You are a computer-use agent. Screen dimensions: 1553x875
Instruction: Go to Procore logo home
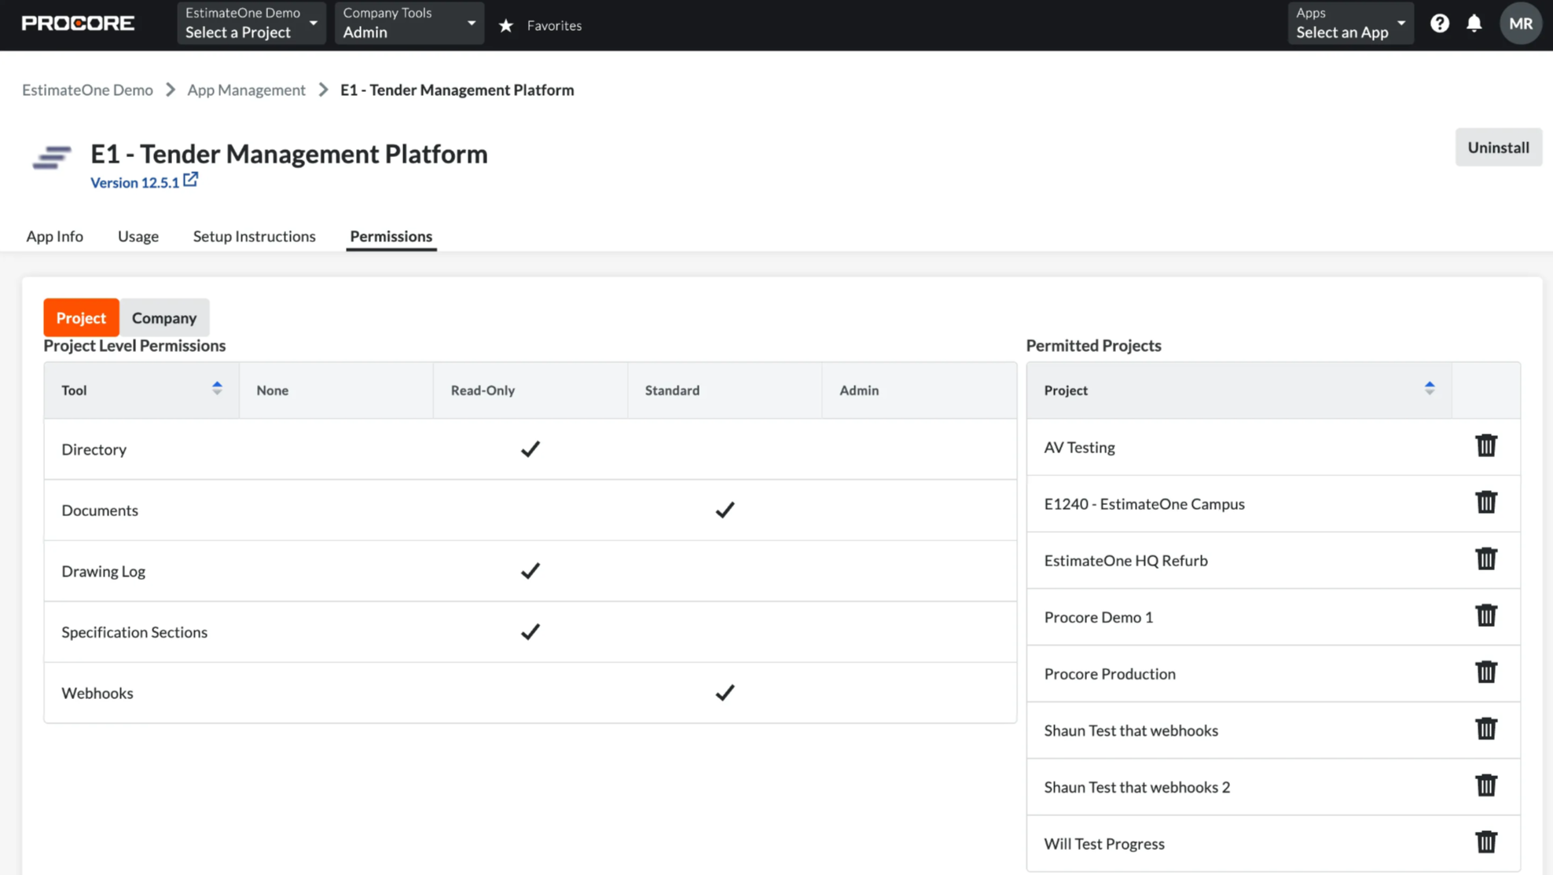pos(78,24)
